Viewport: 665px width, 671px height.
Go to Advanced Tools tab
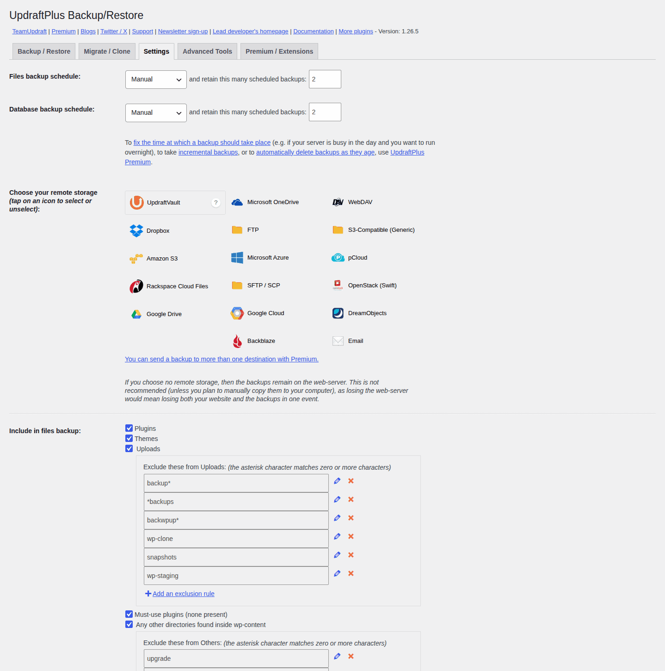207,51
